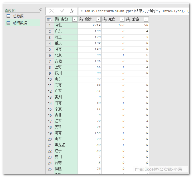The height and width of the screenshot is (177, 192).
Task: Click the 福建 cell
Action: [x=66, y=169]
